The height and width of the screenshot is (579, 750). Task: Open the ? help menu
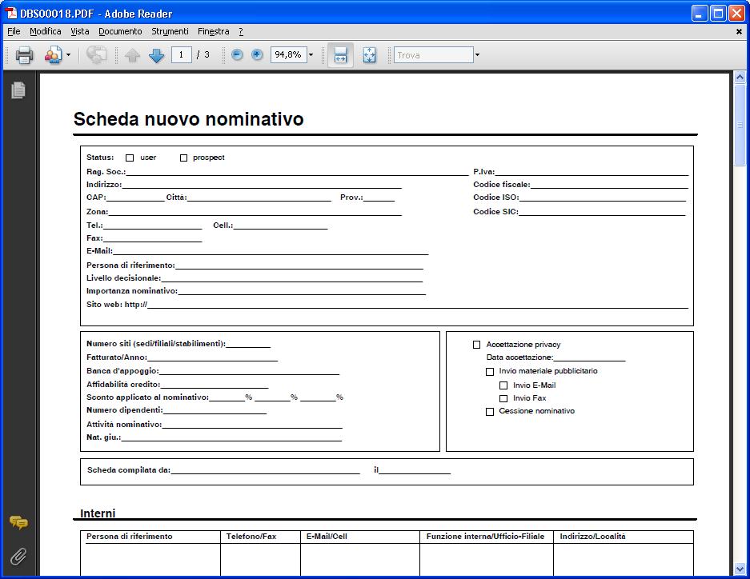(241, 31)
